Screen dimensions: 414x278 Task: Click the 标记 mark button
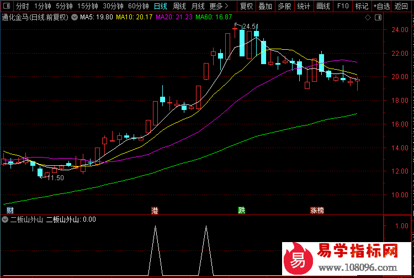pyautogui.click(x=362, y=6)
